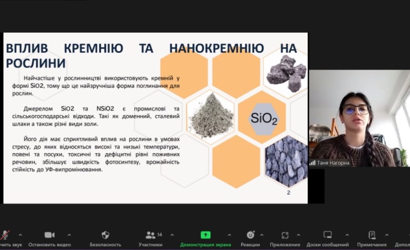Expand share screen options chevron

coord(229,235)
